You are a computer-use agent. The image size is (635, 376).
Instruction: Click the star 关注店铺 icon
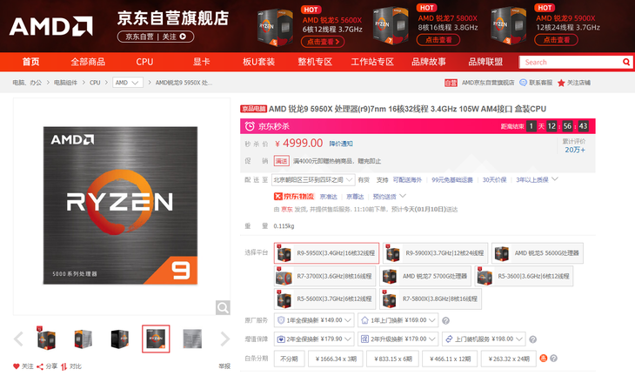pyautogui.click(x=561, y=83)
